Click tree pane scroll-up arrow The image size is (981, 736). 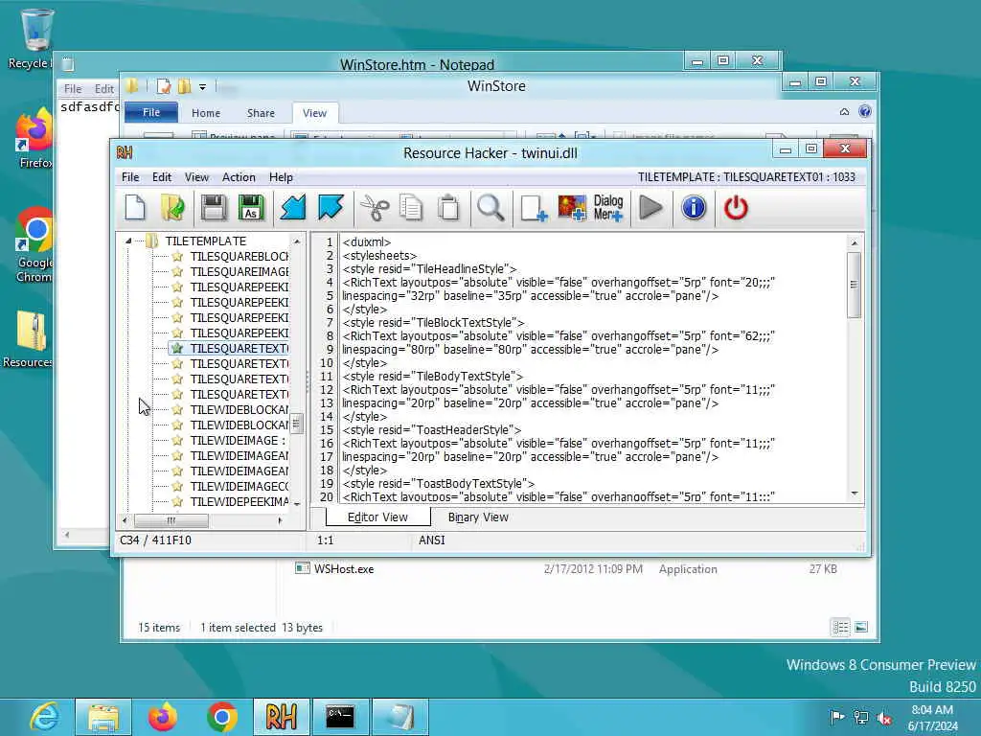click(x=297, y=241)
